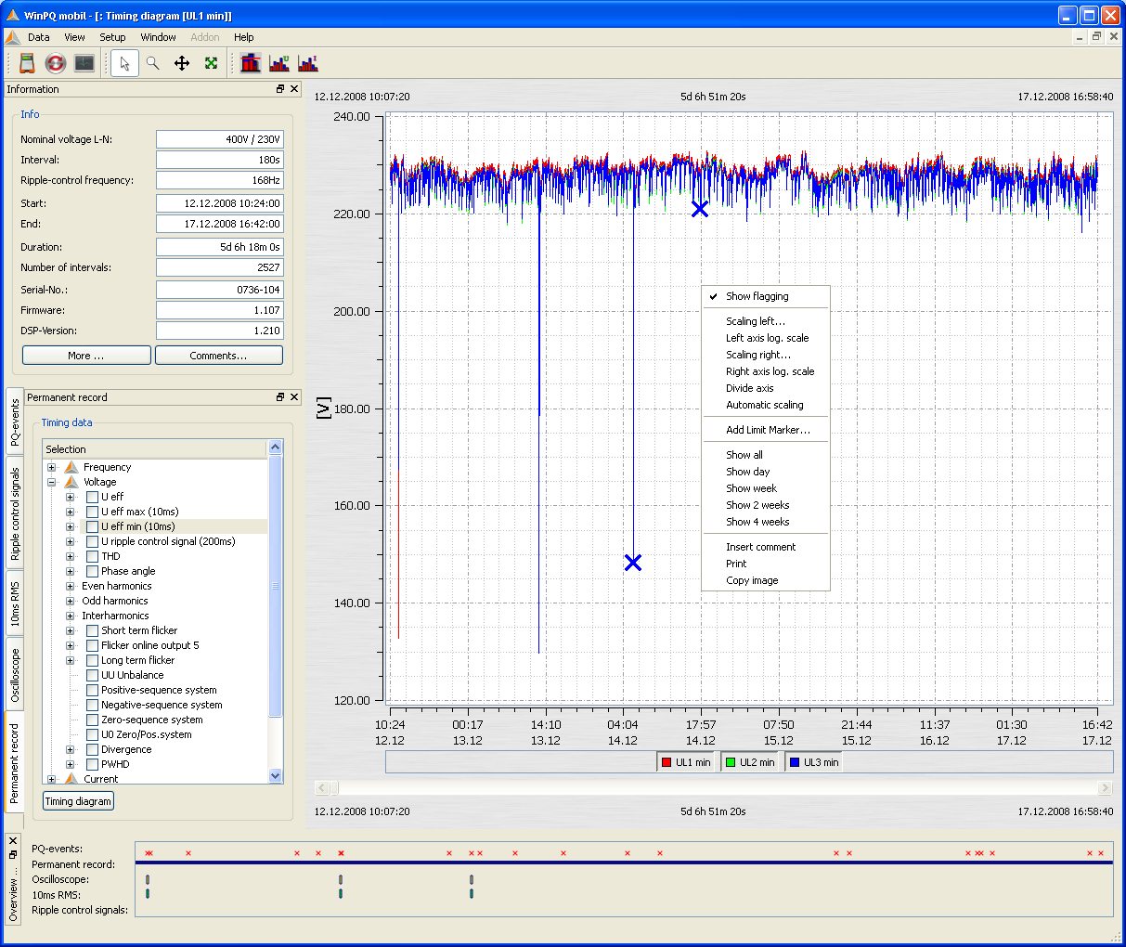
Task: Switch to the PQ-events side tab
Action: tap(15, 422)
